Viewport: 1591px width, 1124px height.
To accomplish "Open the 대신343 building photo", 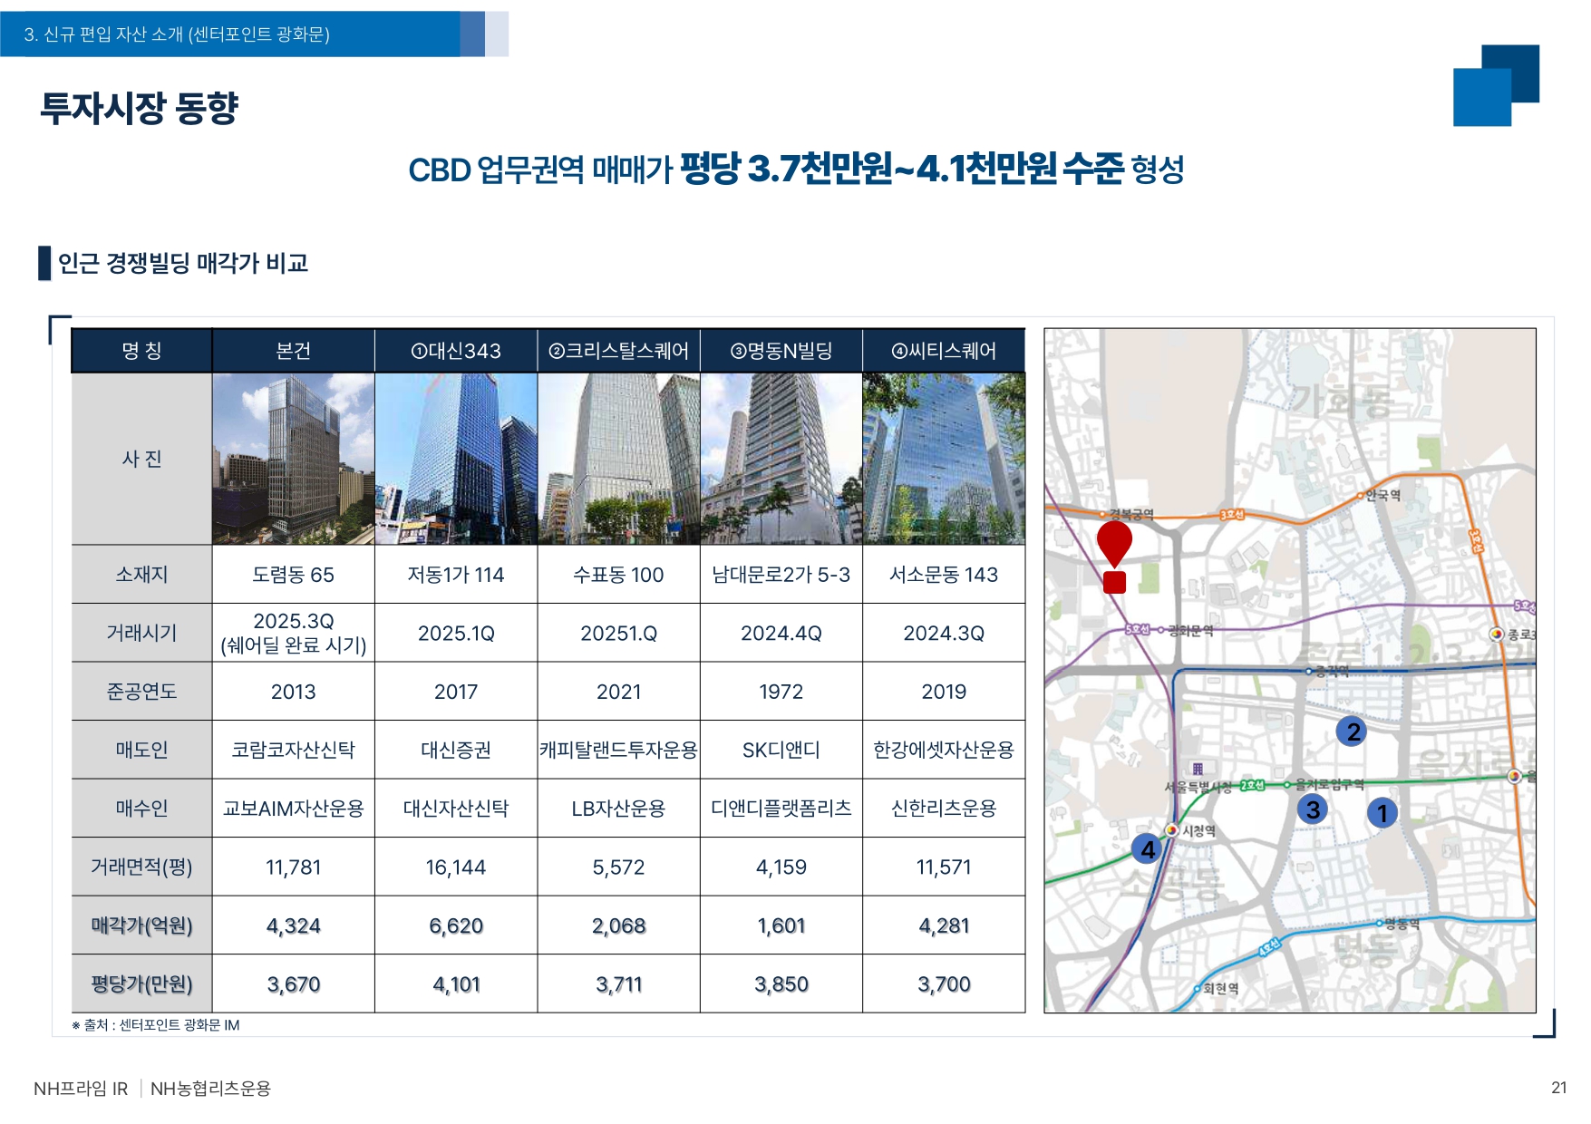I will pos(456,459).
